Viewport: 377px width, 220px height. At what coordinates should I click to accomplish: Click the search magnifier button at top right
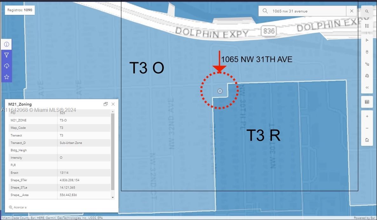click(367, 11)
